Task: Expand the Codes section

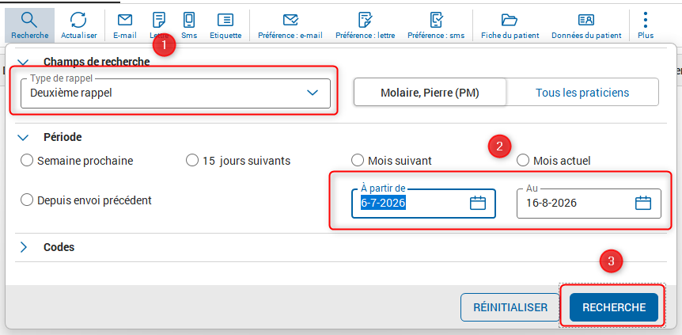Action: point(24,247)
